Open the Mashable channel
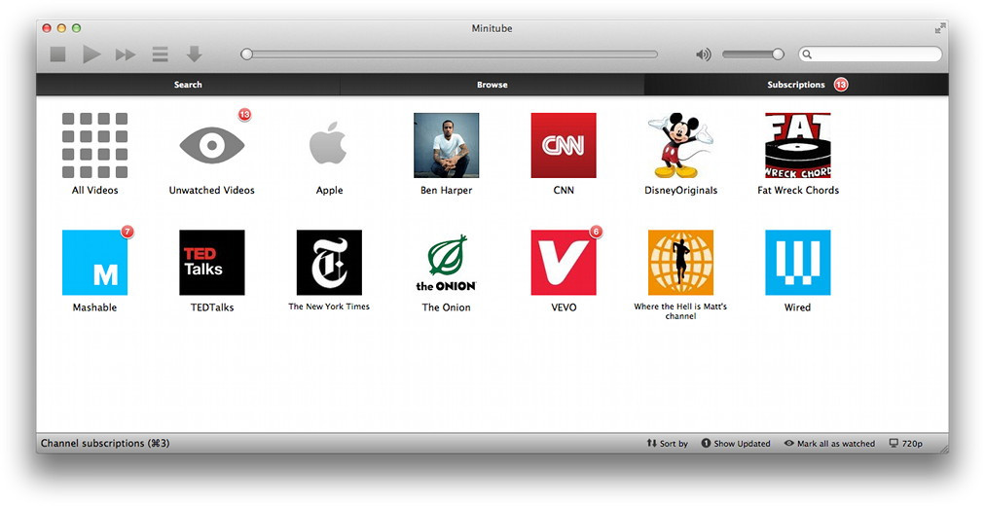The width and height of the screenshot is (985, 506). click(94, 263)
